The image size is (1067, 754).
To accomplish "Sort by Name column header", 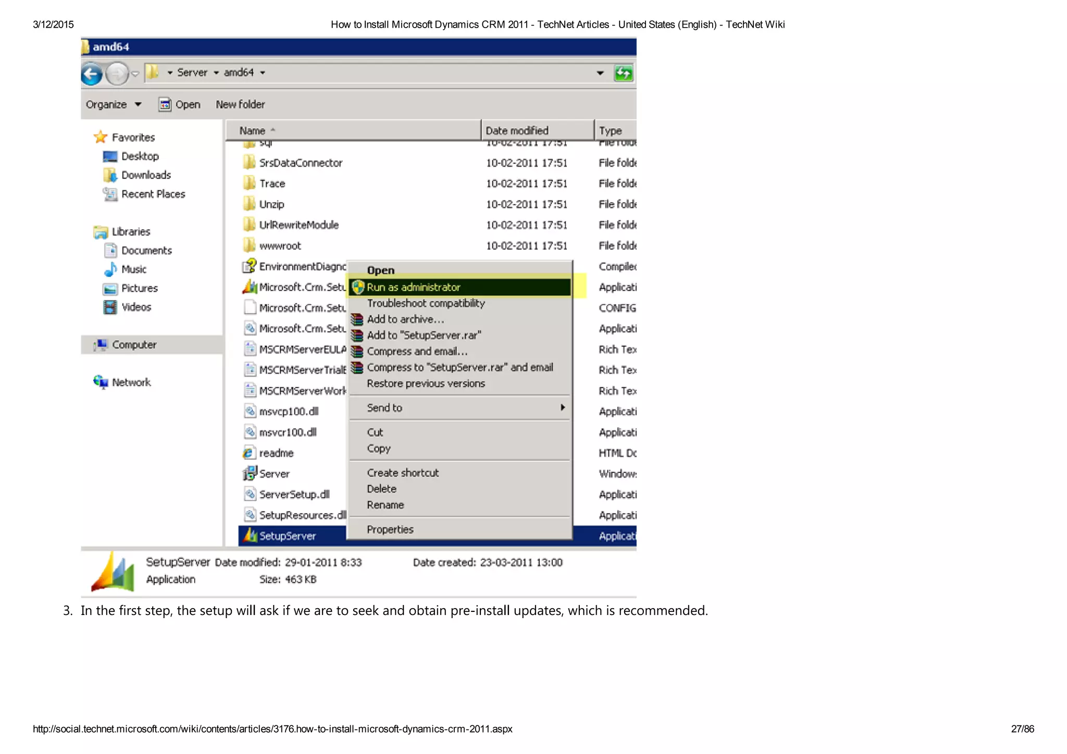I will (353, 131).
